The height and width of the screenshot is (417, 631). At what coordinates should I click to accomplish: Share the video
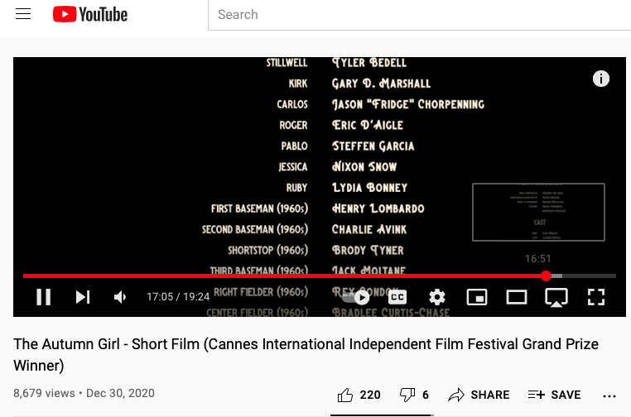479,395
